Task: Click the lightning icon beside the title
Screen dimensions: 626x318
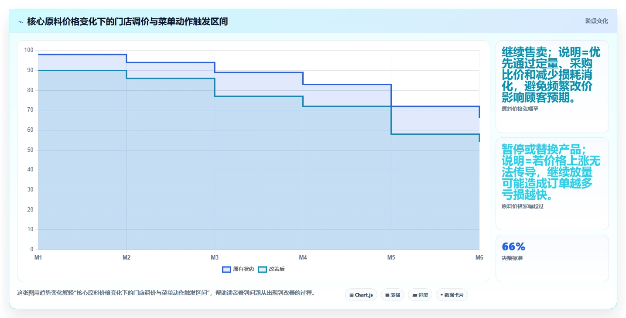Action: point(21,21)
